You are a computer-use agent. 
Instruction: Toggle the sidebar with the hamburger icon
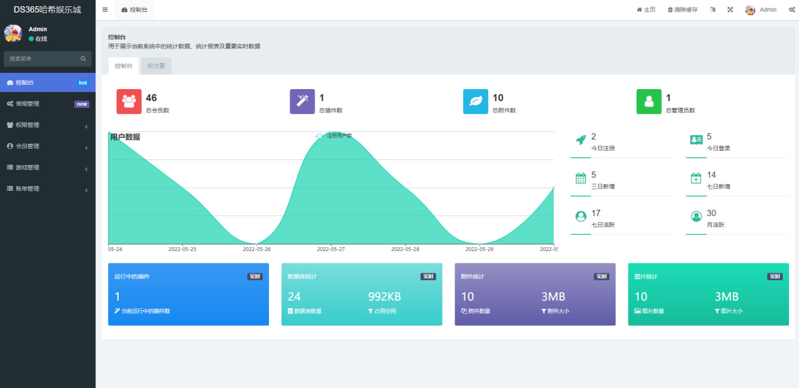pyautogui.click(x=105, y=10)
